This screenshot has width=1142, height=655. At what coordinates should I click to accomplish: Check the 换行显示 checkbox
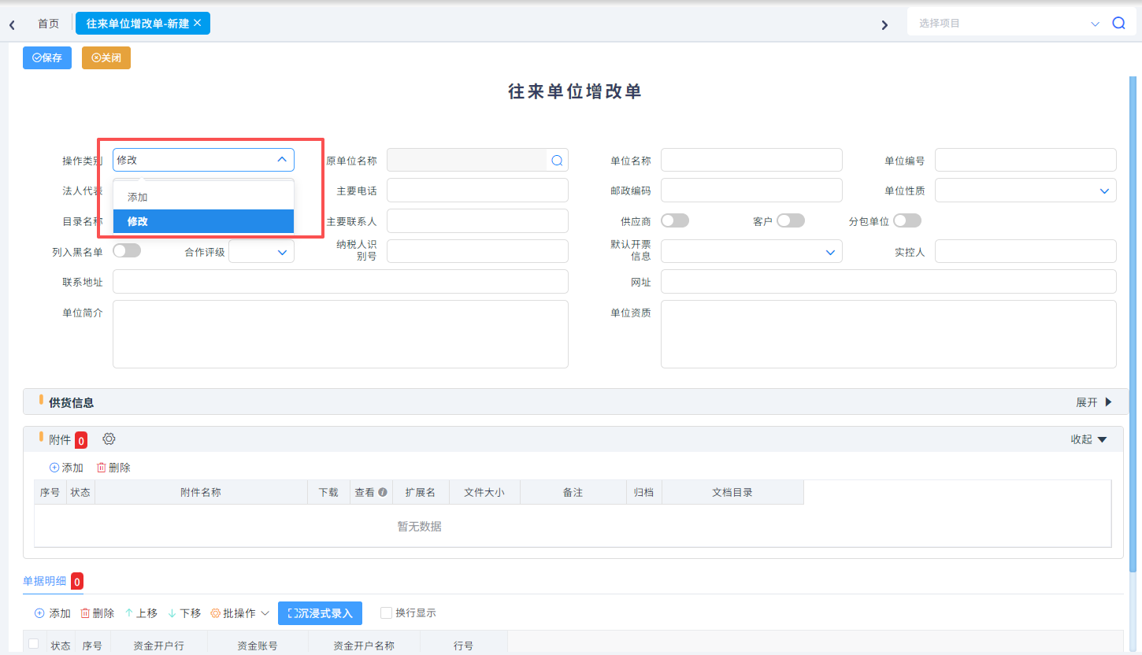tap(386, 612)
